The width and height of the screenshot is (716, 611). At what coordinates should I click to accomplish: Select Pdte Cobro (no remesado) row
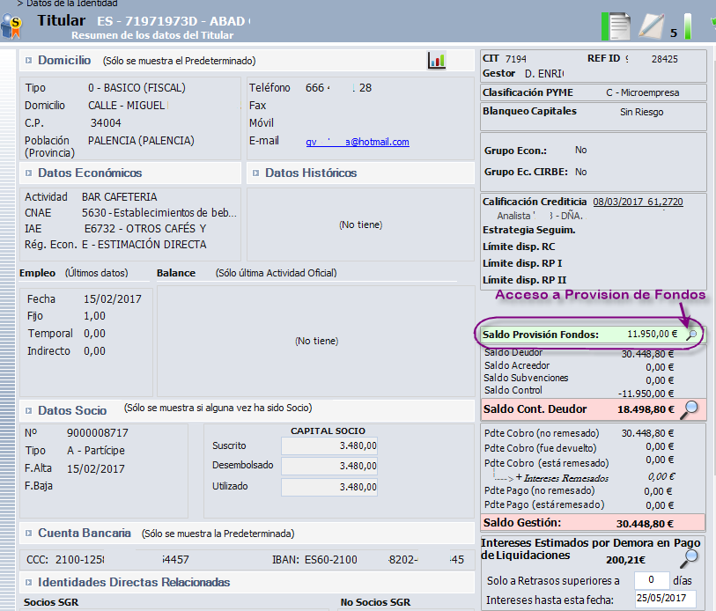click(579, 433)
